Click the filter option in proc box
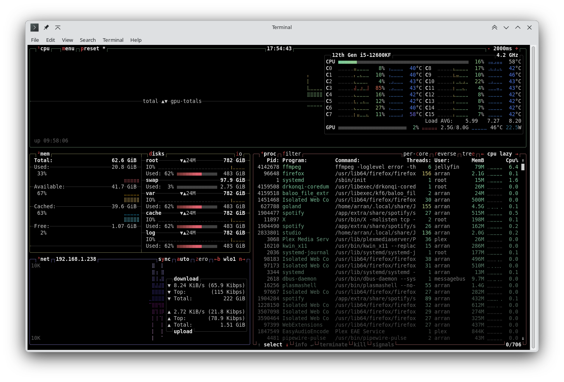Viewport: 564px width, 382px height. click(x=292, y=154)
